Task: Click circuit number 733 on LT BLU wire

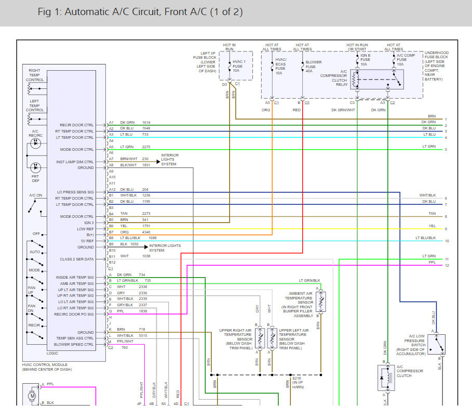Action: point(145,135)
